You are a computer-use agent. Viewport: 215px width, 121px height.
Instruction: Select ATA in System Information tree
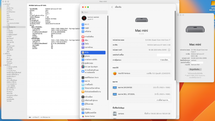tap(8, 6)
